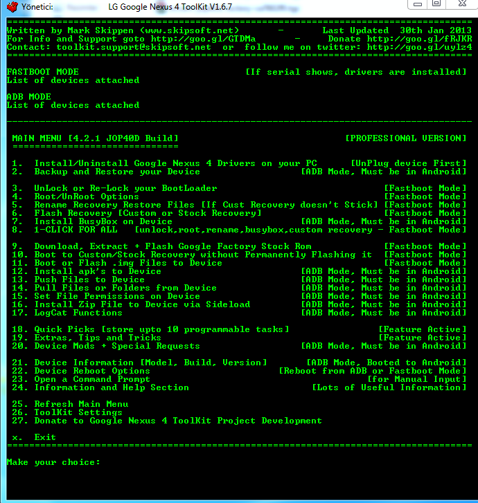Click the twitter URL http://goo.gl/uylz4

coord(420,47)
